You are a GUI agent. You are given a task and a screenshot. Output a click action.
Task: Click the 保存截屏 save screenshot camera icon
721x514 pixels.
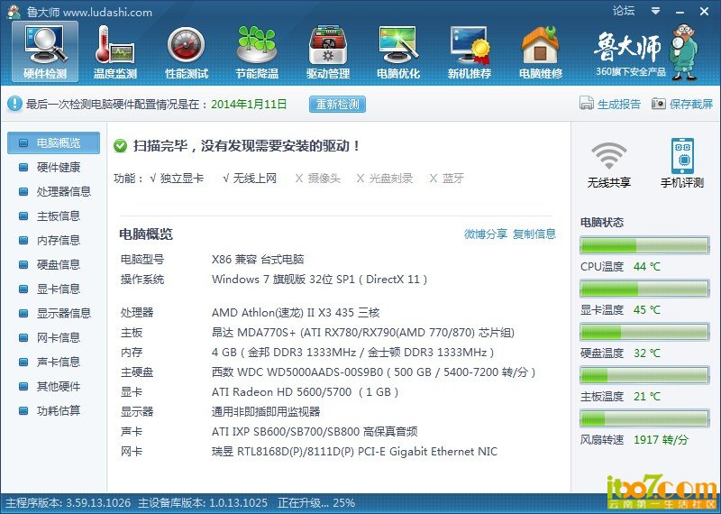(x=659, y=104)
